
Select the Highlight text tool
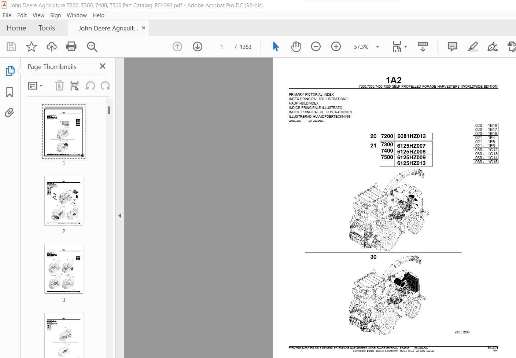473,47
